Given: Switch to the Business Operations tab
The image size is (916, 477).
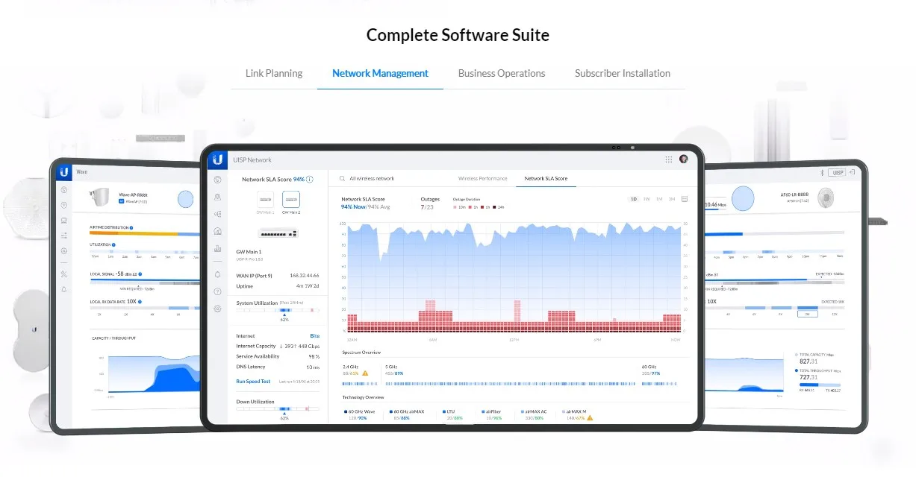Looking at the screenshot, I should [x=502, y=73].
